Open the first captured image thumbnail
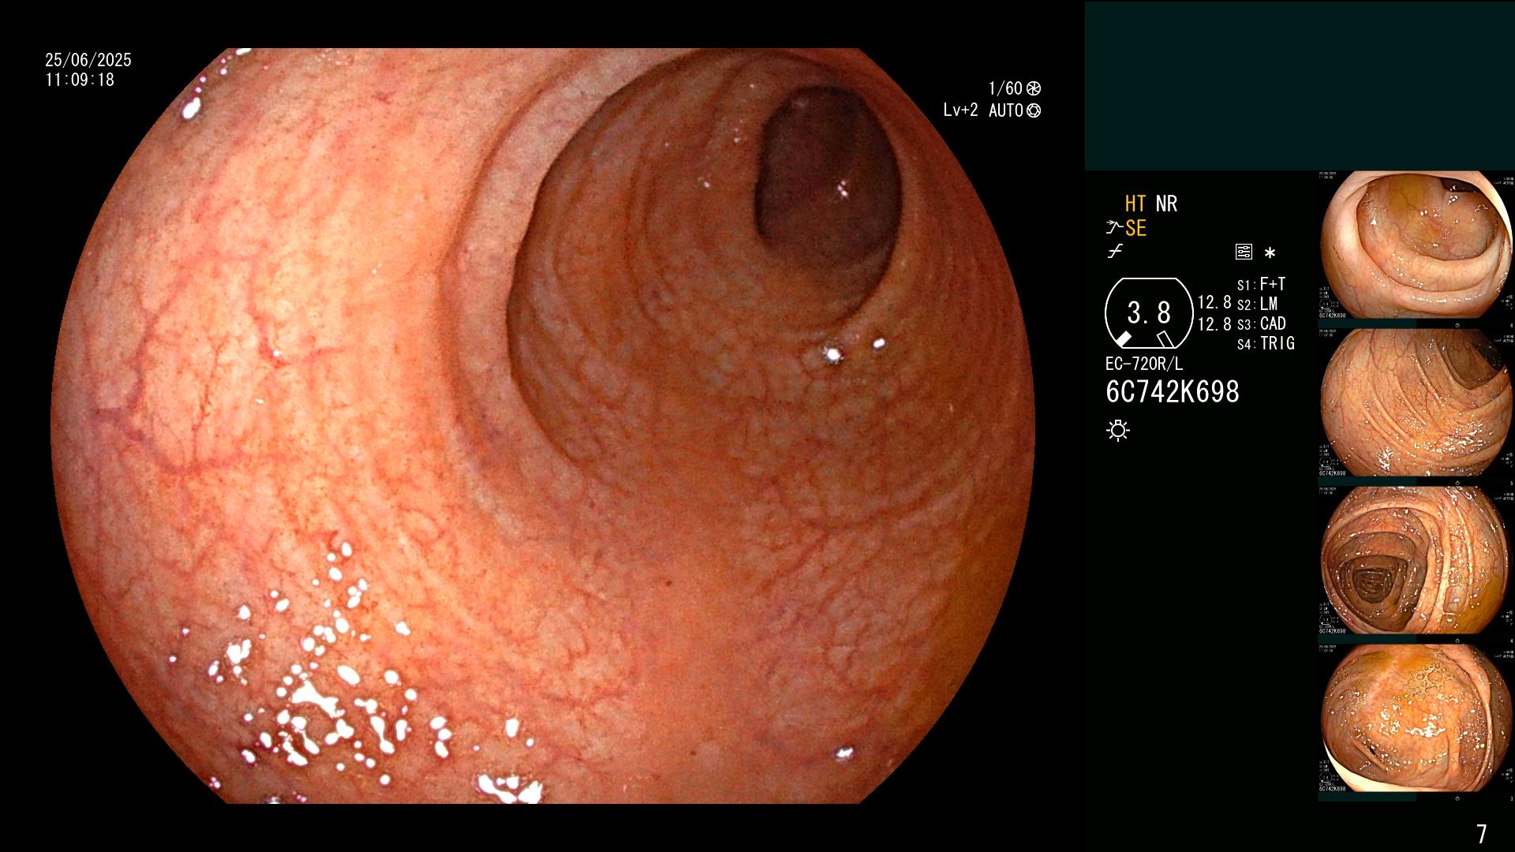 1416,245
